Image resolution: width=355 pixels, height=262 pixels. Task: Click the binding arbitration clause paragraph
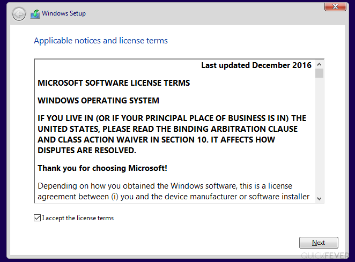(x=172, y=134)
